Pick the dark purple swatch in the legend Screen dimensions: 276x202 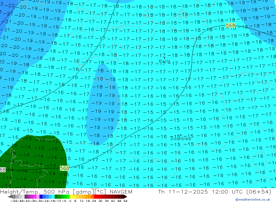click(x=26, y=197)
